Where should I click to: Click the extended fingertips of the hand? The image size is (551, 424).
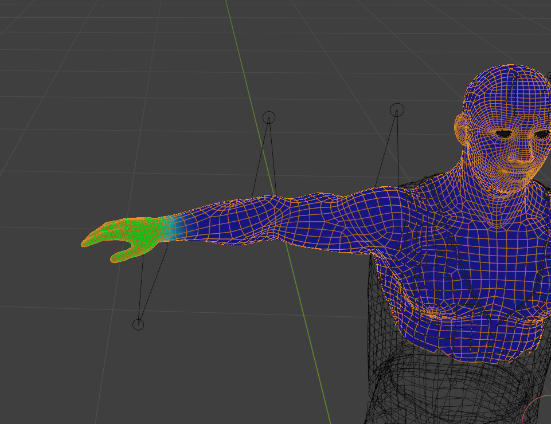tap(89, 241)
